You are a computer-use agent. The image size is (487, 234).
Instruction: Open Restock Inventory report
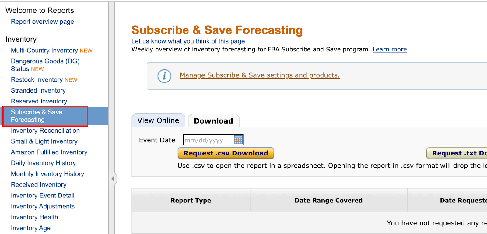coord(37,80)
